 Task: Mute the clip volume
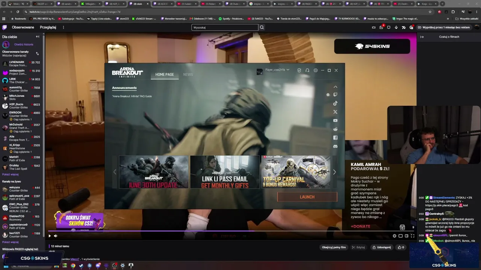point(56,236)
